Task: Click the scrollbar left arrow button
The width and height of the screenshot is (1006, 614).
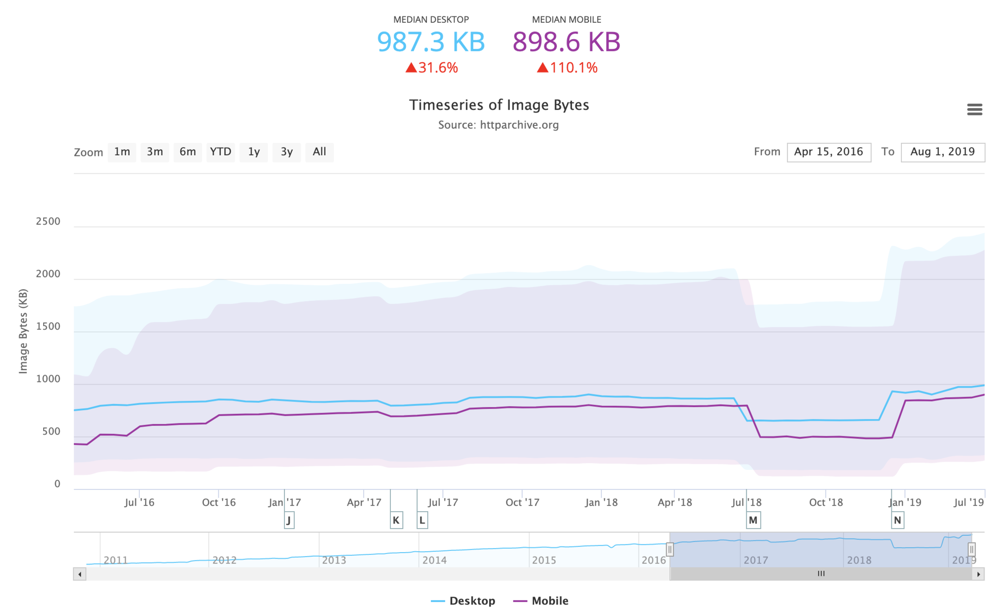Action: pyautogui.click(x=80, y=574)
